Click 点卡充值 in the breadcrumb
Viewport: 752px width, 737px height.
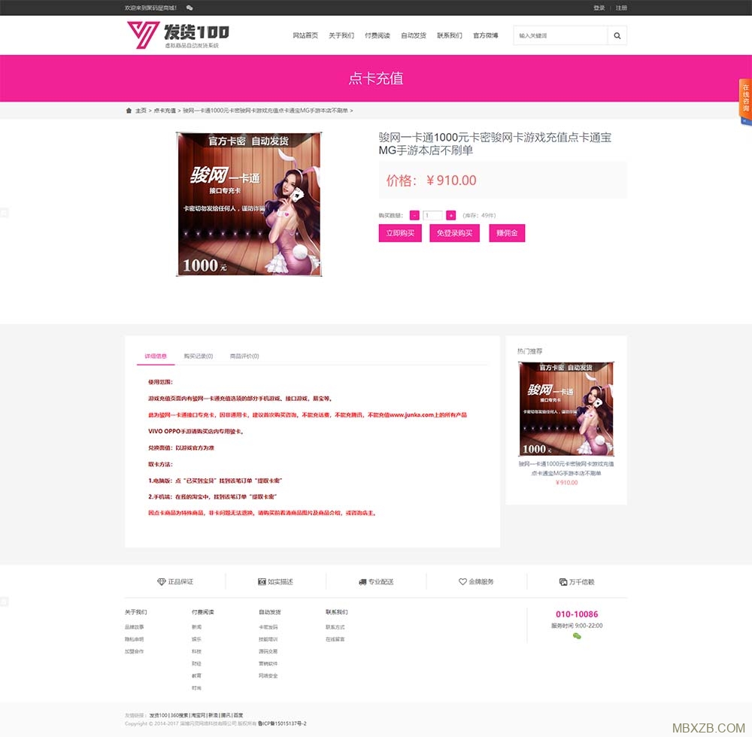click(165, 111)
